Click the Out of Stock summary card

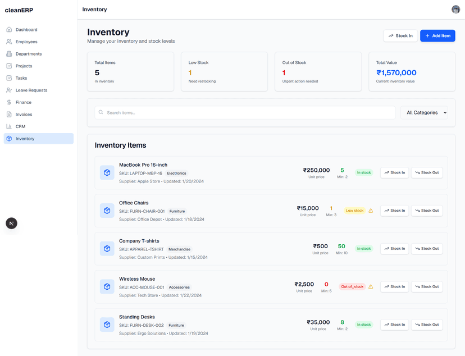(x=318, y=72)
